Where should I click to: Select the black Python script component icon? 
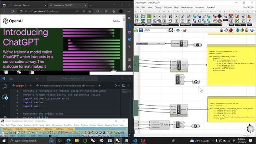[x=220, y=16]
